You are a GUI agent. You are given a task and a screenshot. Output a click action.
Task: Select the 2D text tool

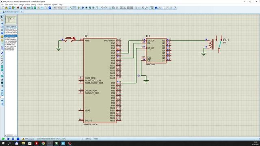(x=2, y=79)
